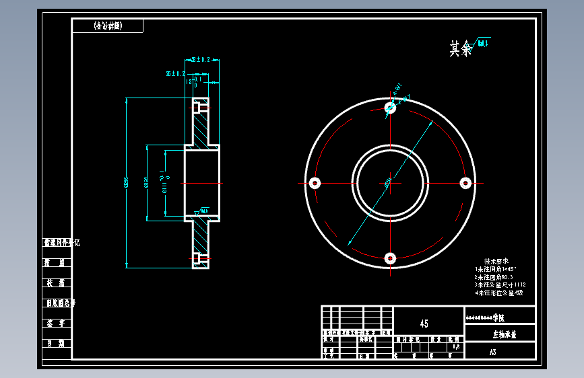Select note 1 about unmarked chamfer 1×45°
584x378 pixels.
[x=495, y=269]
